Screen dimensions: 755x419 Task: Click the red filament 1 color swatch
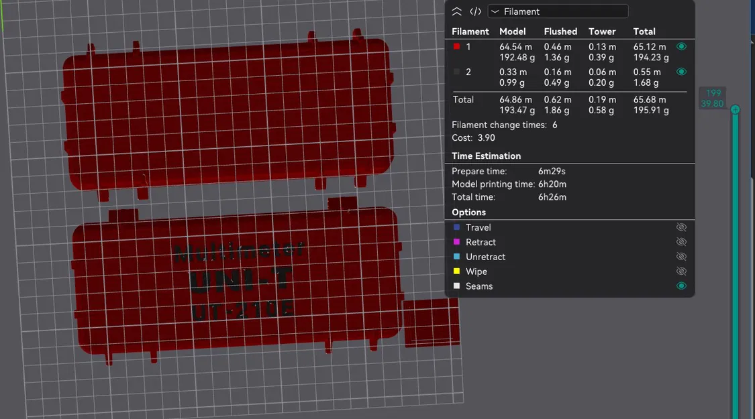pyautogui.click(x=456, y=47)
